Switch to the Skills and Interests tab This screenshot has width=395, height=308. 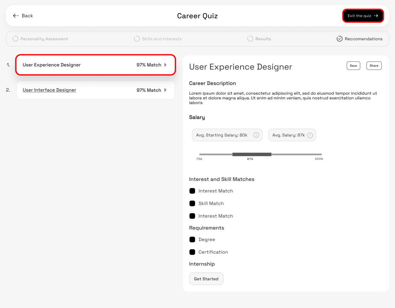[x=161, y=39]
